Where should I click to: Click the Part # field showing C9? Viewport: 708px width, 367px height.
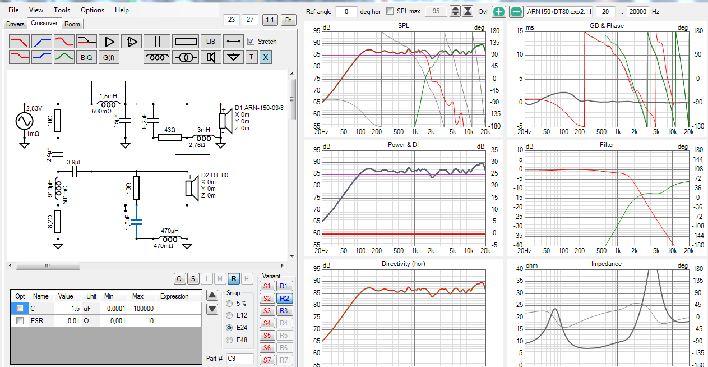click(x=239, y=359)
